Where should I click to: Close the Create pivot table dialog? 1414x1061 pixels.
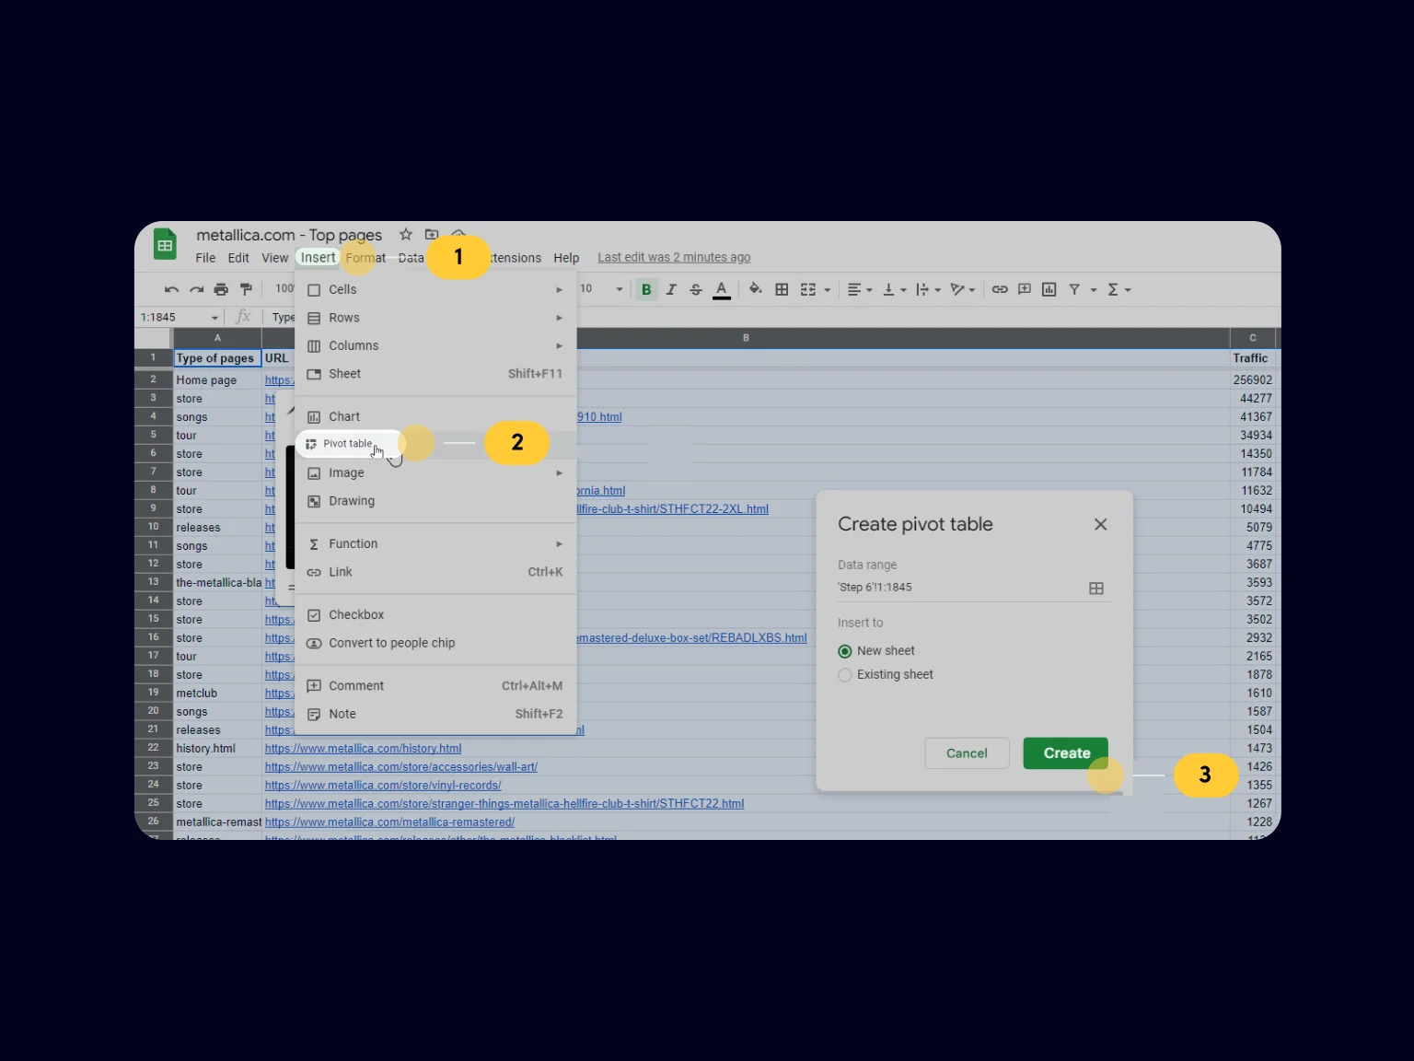[1100, 524]
